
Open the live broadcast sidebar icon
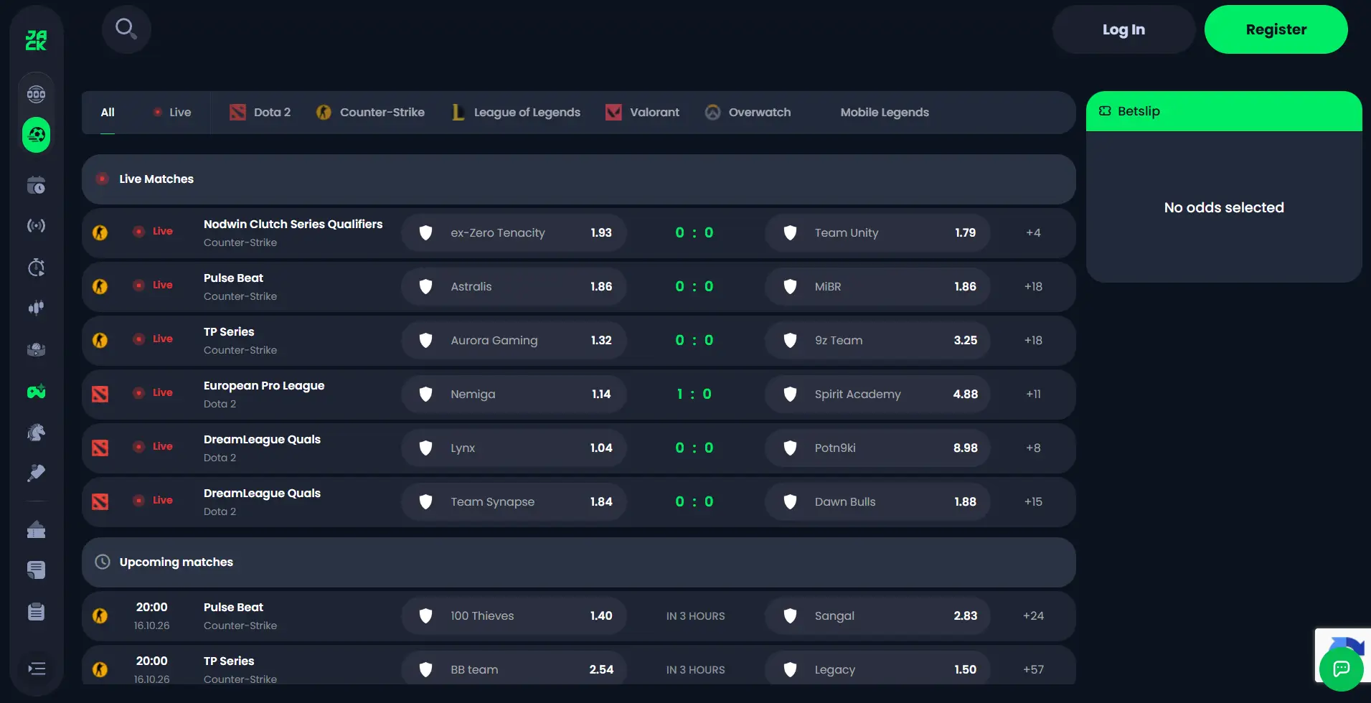[x=36, y=226]
